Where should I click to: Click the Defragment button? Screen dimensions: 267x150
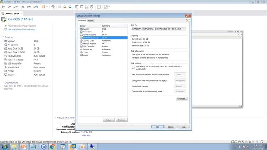coord(180,80)
